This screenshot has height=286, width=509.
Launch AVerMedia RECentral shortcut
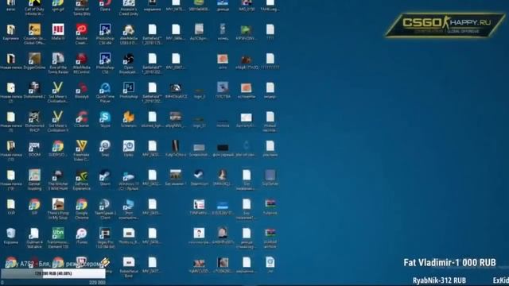(81, 63)
